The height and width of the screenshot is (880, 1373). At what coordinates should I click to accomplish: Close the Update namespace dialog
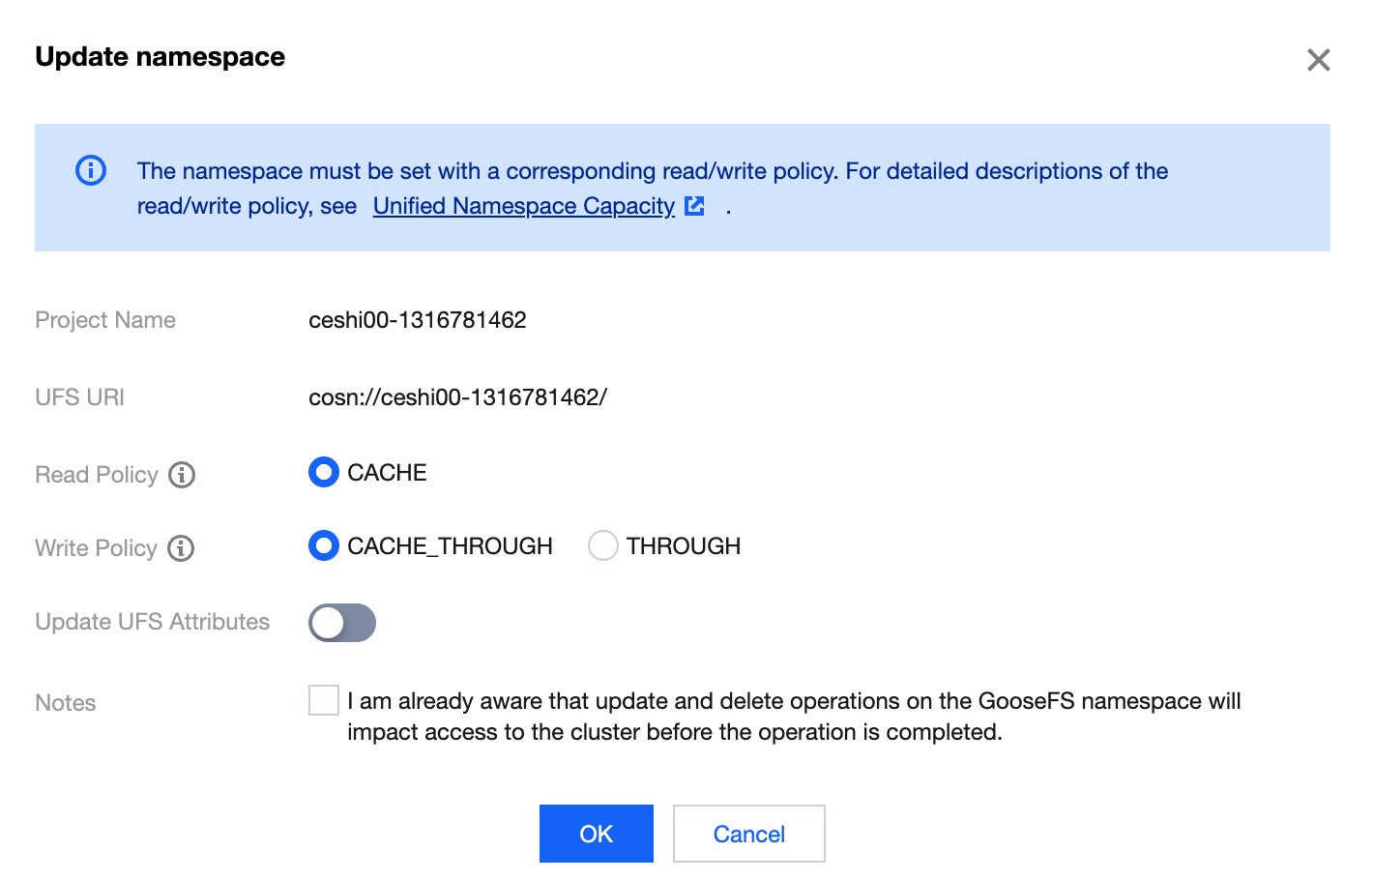coord(1318,60)
